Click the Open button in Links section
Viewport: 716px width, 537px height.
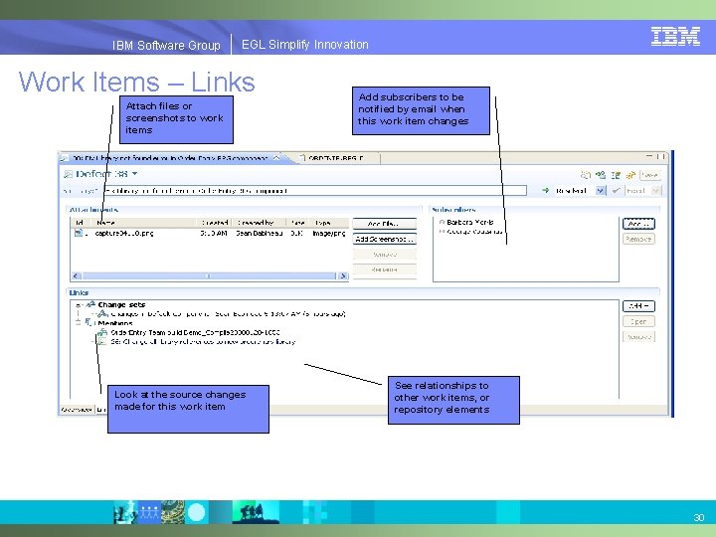pos(638,321)
